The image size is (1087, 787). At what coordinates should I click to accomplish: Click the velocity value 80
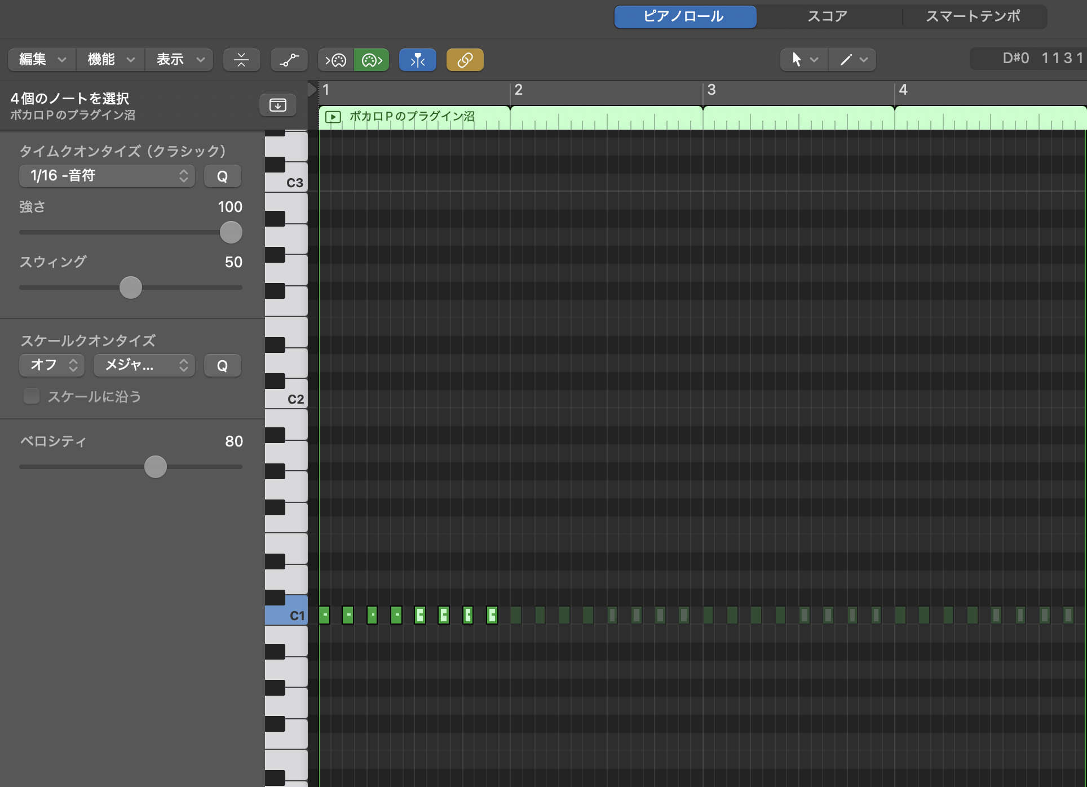(234, 441)
